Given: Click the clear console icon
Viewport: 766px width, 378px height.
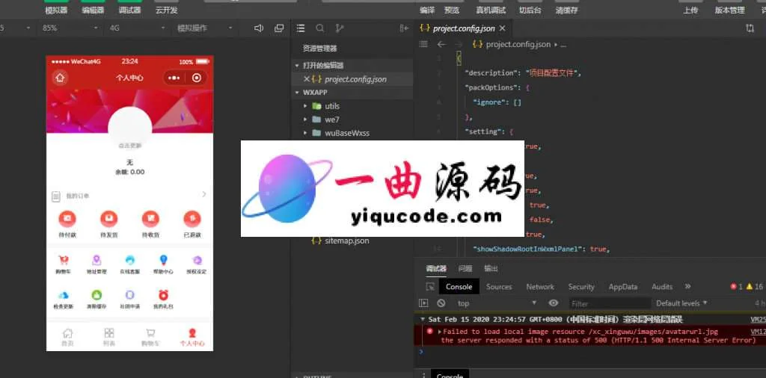Looking at the screenshot, I should pos(441,303).
